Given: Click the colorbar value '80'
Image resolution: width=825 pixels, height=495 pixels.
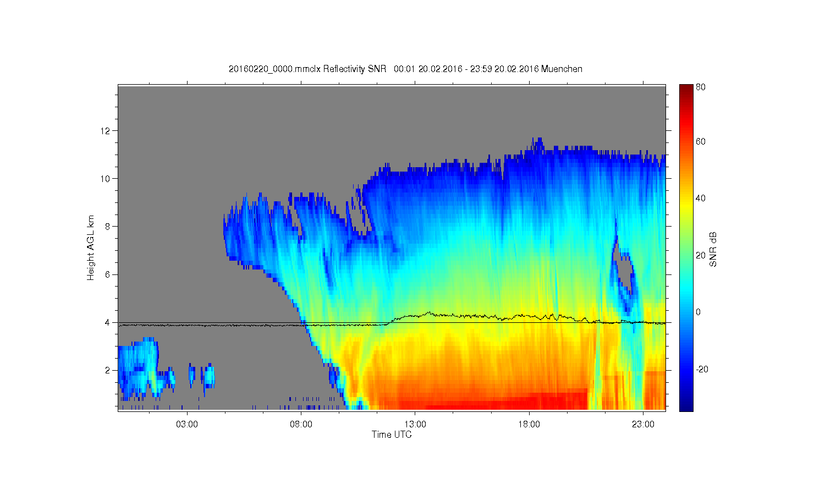Looking at the screenshot, I should 700,87.
